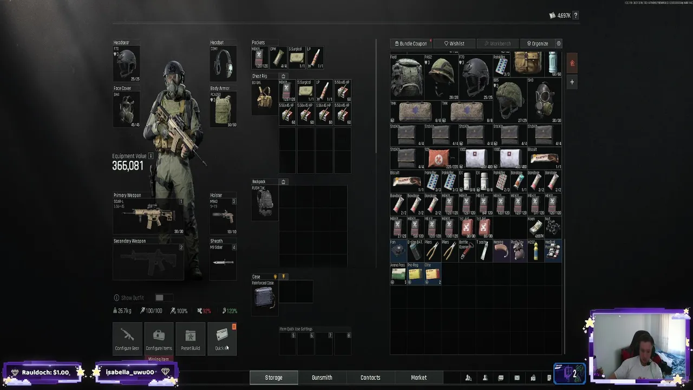Select the Medical Item box in storage
693x390 pixels.
[x=553, y=251]
